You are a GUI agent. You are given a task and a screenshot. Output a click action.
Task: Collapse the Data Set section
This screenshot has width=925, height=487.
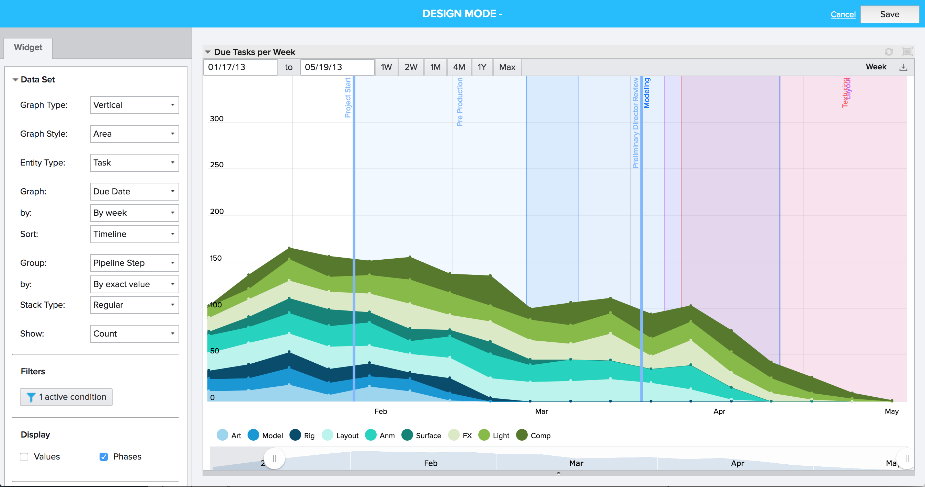point(15,80)
